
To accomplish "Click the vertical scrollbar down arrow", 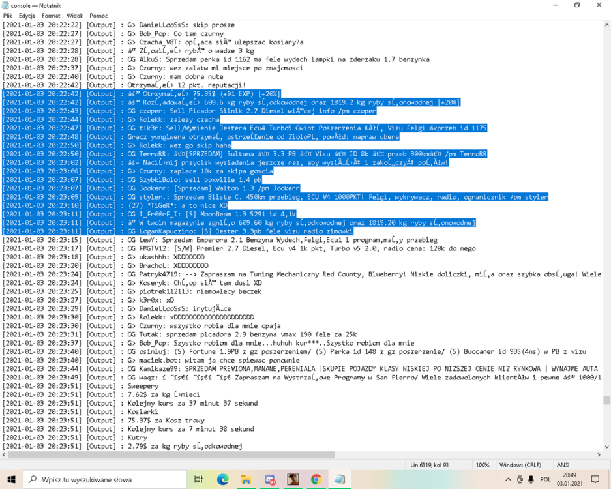I will pos(606,447).
